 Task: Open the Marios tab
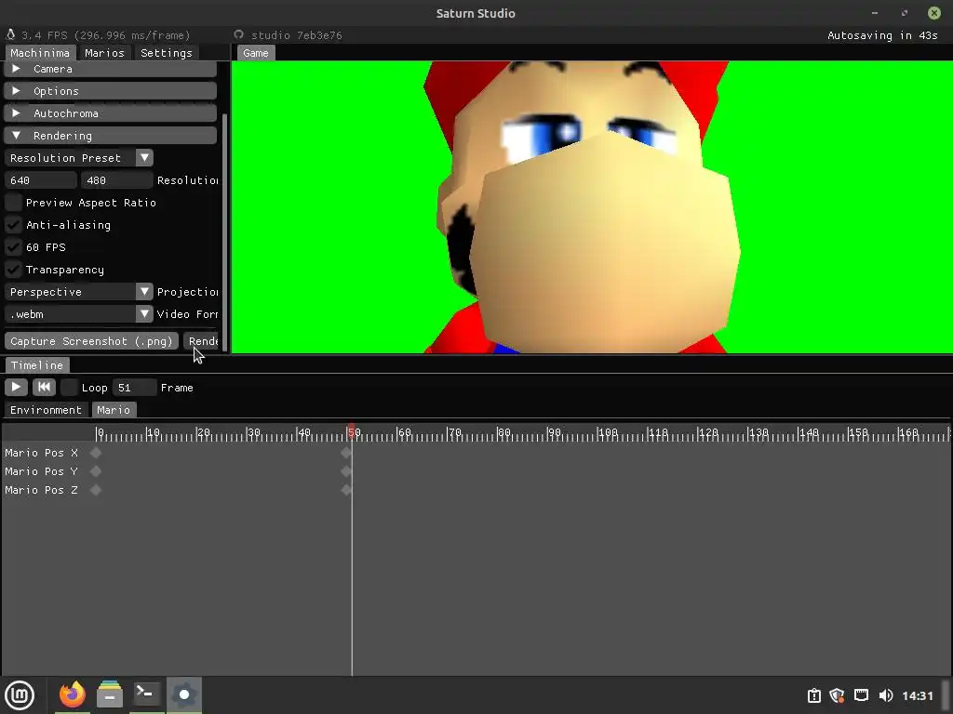104,53
